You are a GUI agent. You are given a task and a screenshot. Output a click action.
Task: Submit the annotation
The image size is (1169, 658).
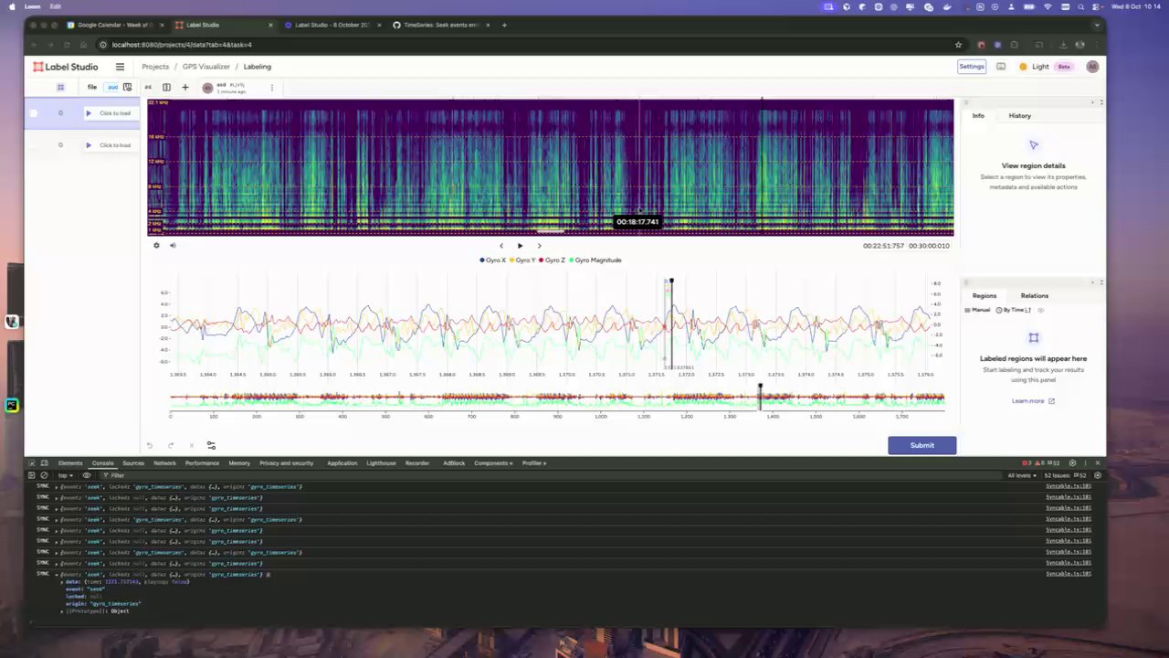(922, 445)
